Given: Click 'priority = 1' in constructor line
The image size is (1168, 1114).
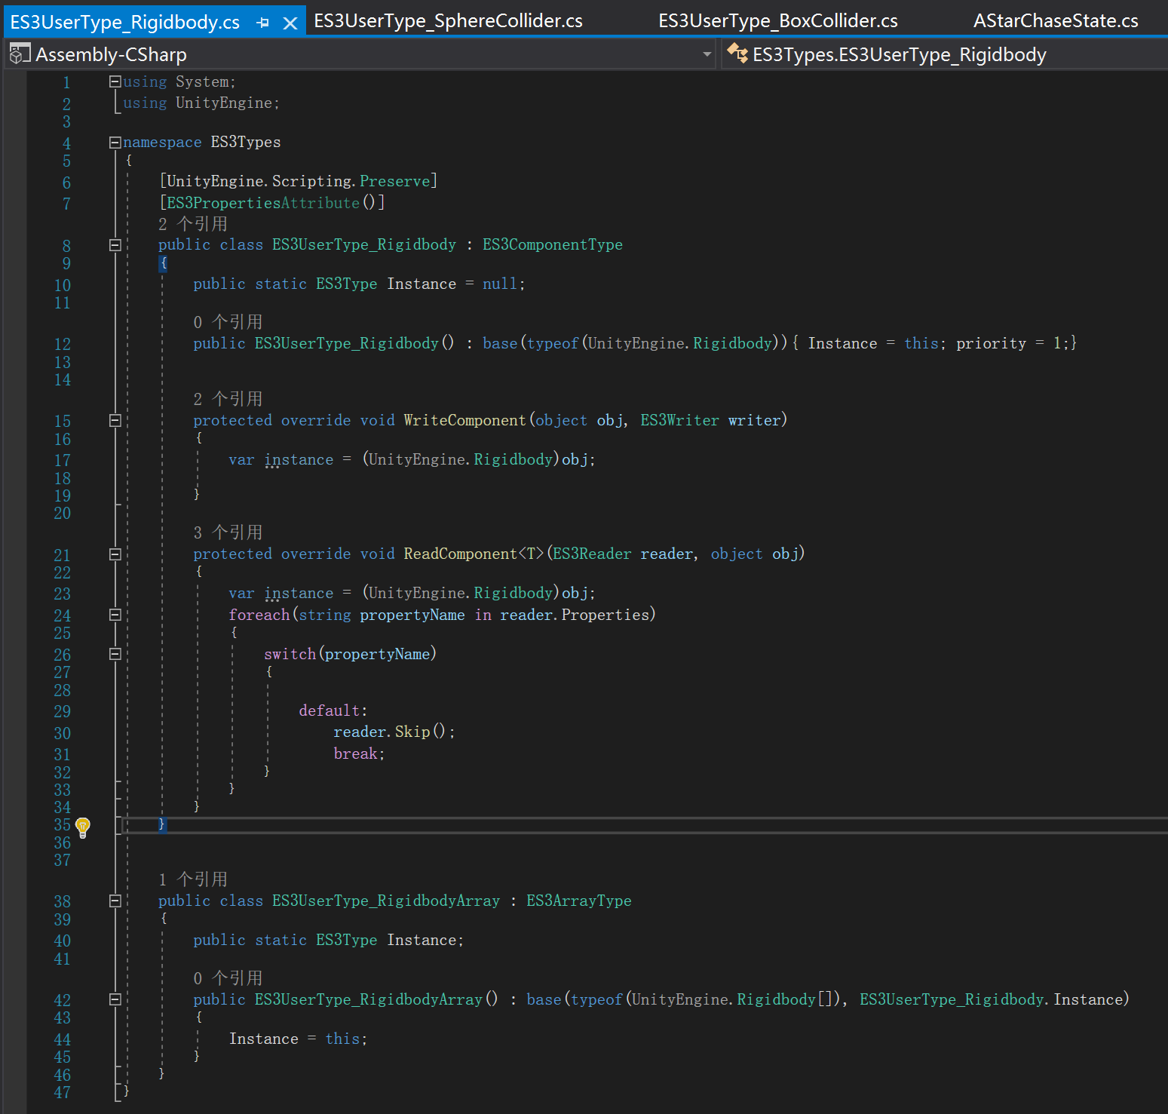Looking at the screenshot, I should tap(1008, 343).
